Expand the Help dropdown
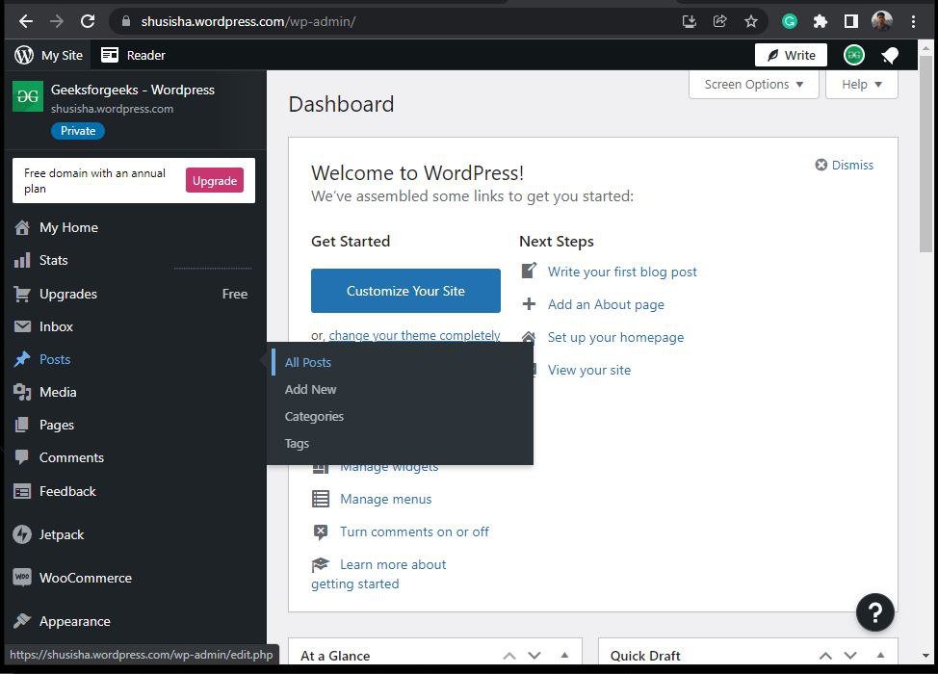 click(861, 85)
